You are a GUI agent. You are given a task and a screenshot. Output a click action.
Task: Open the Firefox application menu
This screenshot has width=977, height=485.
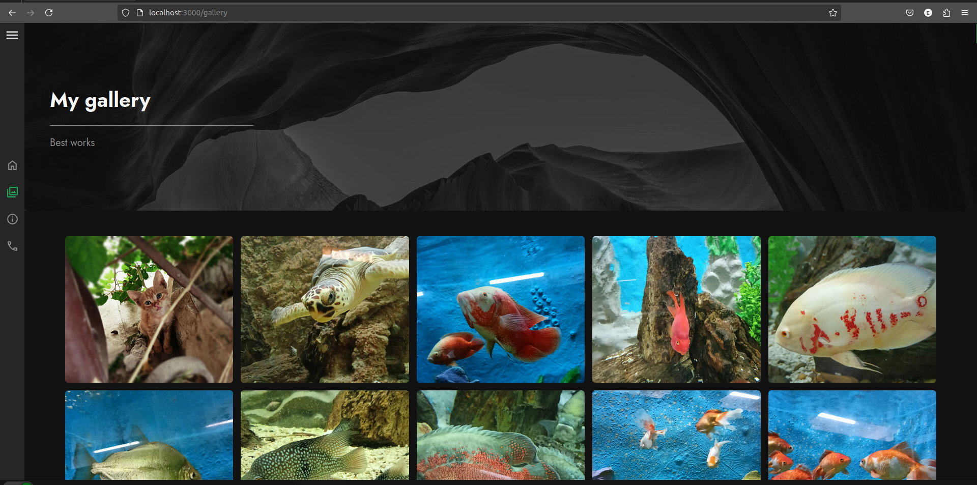[x=965, y=13]
